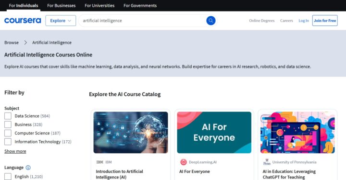
Task: Click the University of Pennsylvania provider name
Action: 294,162
